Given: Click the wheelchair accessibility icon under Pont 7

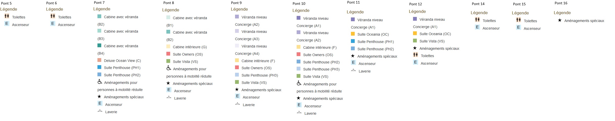Looking at the screenshot, I should coord(100,82).
